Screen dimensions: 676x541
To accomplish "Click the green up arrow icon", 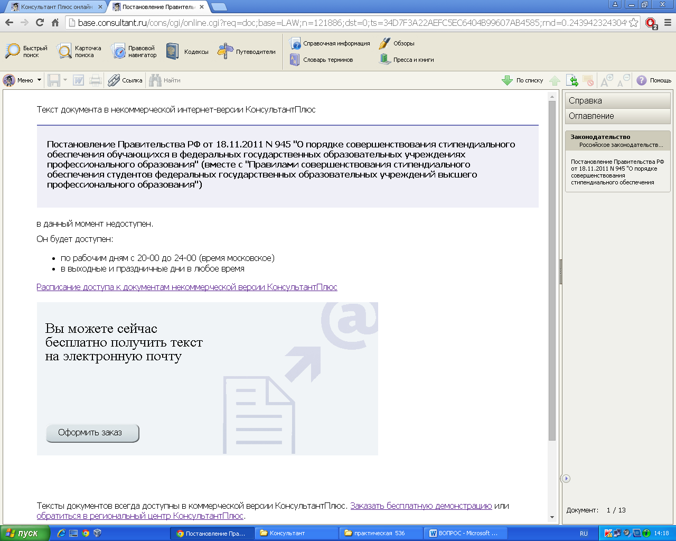I will (x=555, y=80).
